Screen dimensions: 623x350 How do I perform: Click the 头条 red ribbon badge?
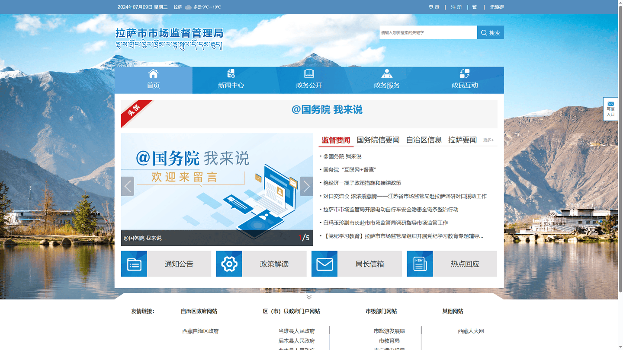coord(137,113)
